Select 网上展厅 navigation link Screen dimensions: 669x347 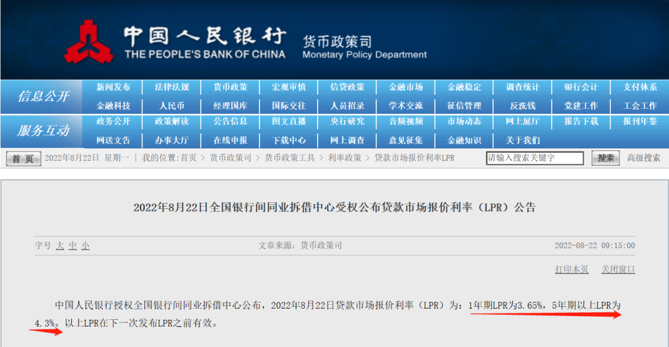523,121
